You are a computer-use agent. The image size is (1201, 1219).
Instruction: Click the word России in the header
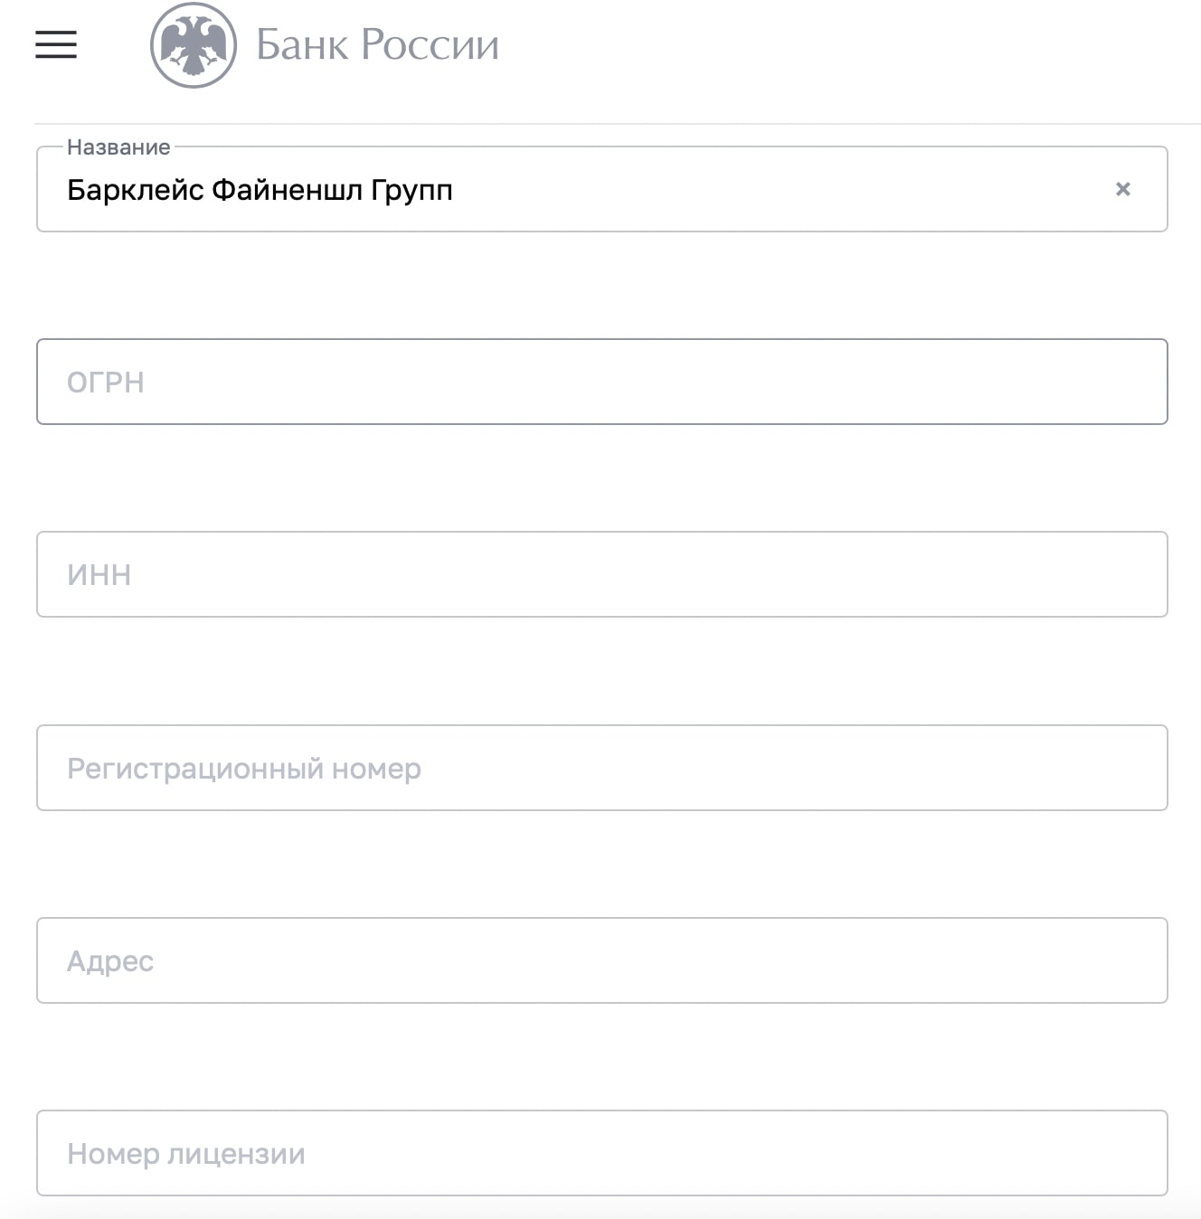click(x=430, y=44)
